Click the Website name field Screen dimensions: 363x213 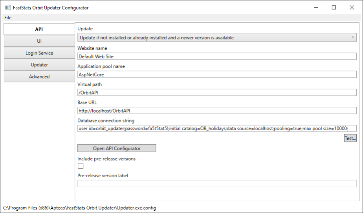(217, 56)
